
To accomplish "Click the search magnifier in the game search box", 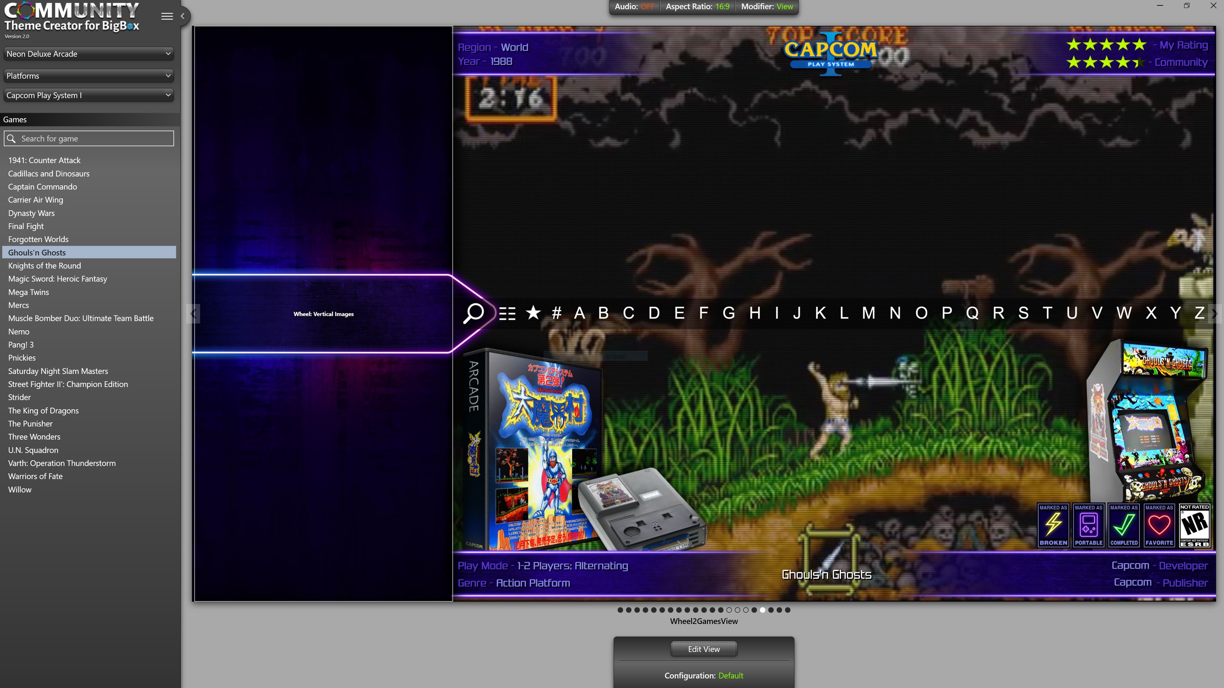I will (11, 139).
